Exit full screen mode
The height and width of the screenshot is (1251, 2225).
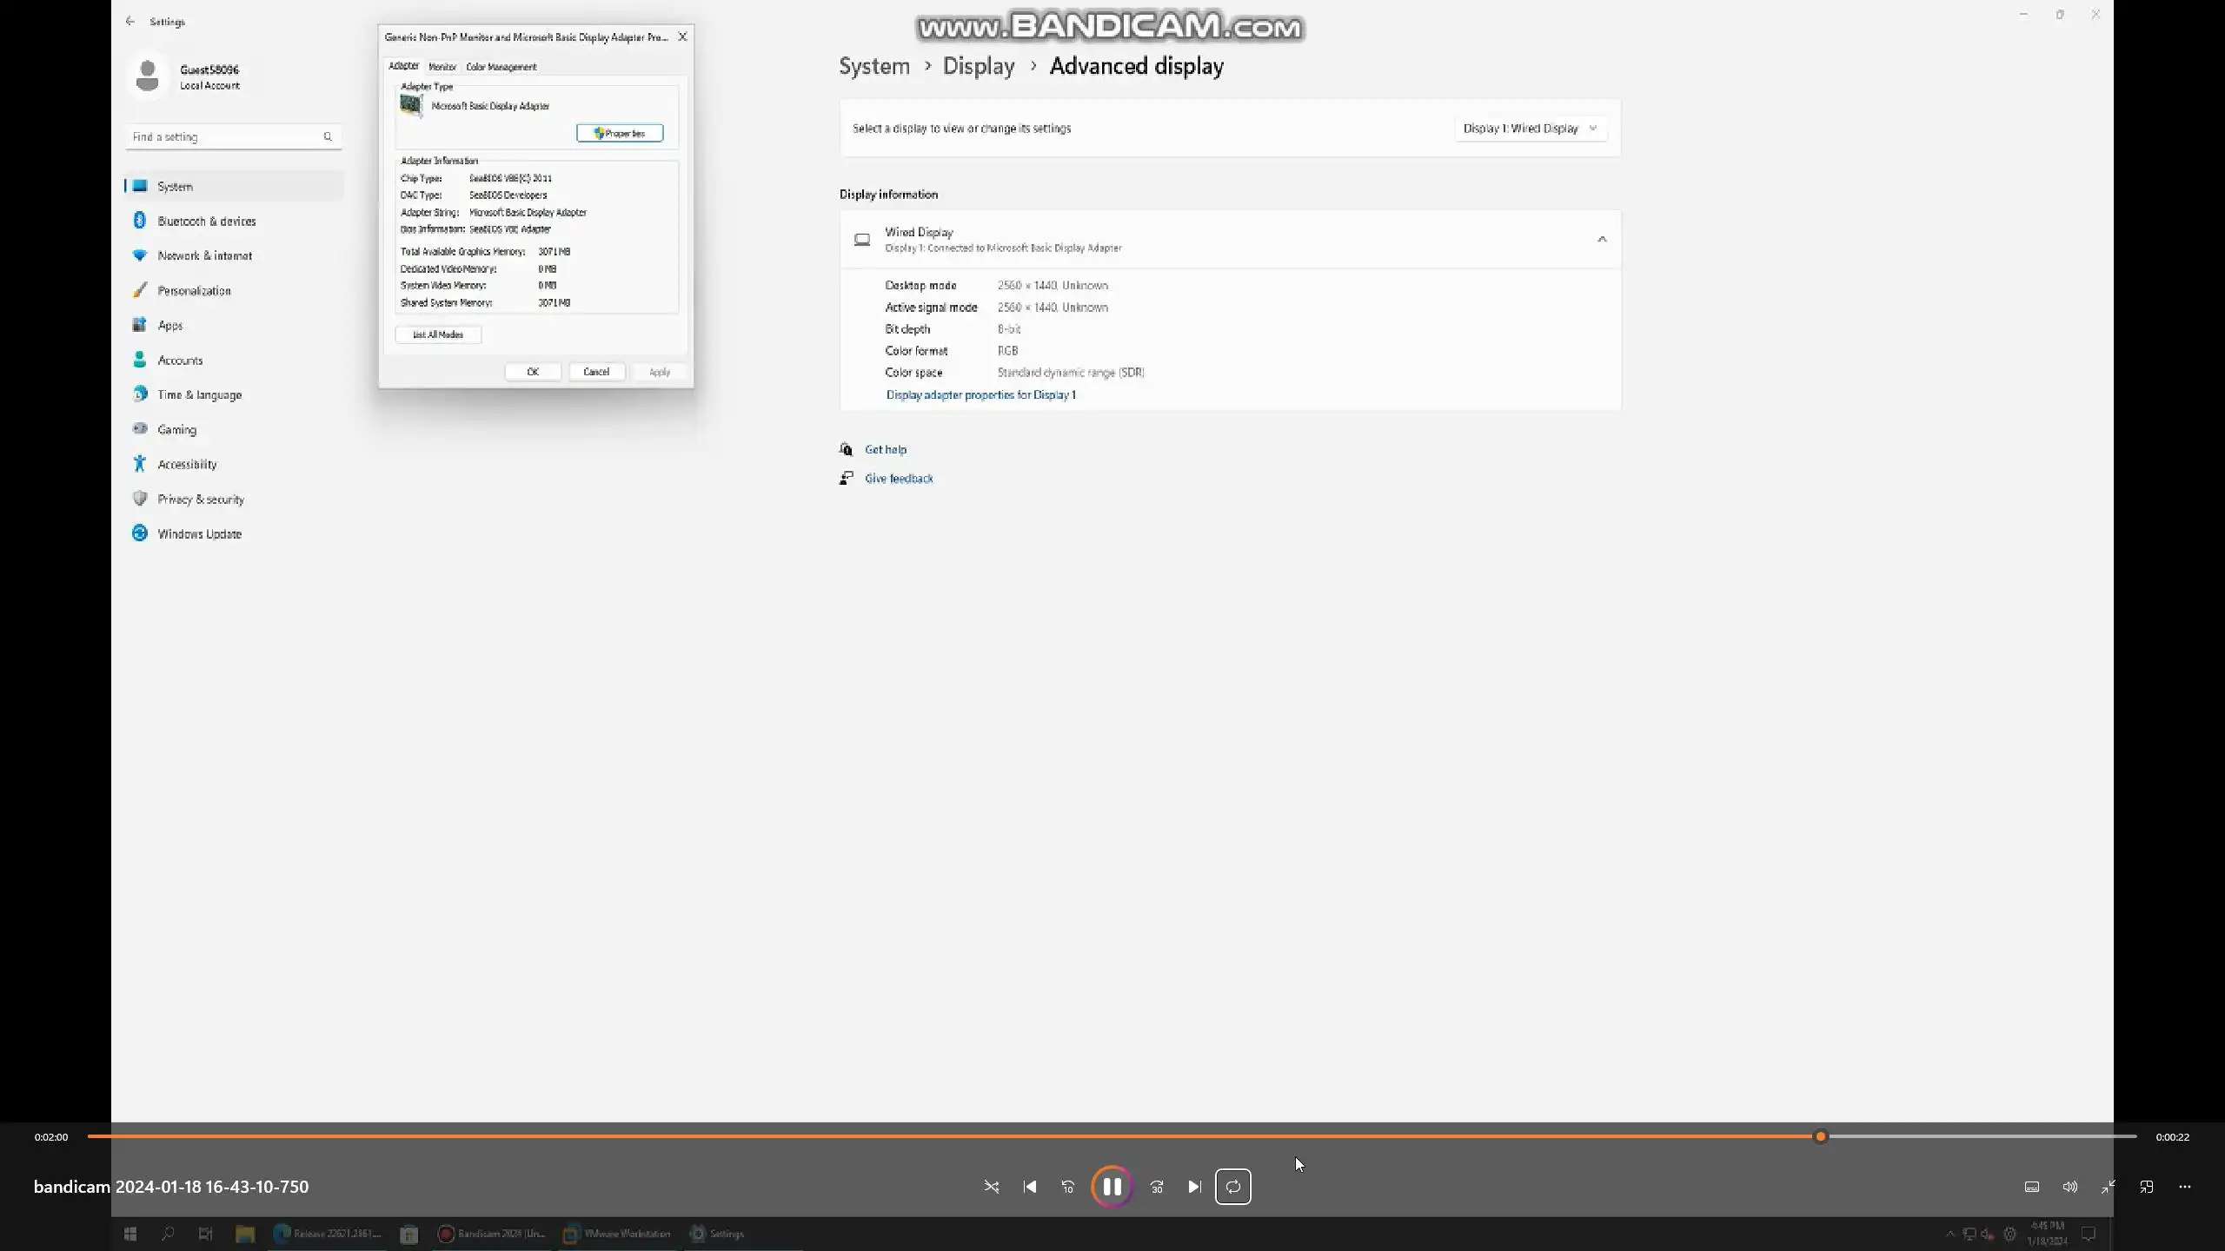click(x=2109, y=1187)
